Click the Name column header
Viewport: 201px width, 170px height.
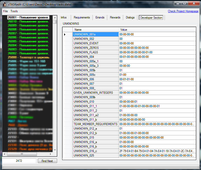coord(96,30)
